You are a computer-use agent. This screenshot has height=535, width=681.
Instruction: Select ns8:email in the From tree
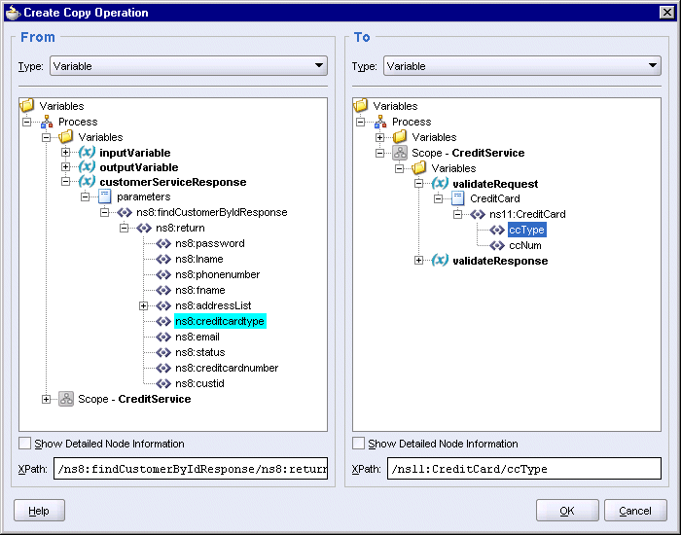pos(197,337)
